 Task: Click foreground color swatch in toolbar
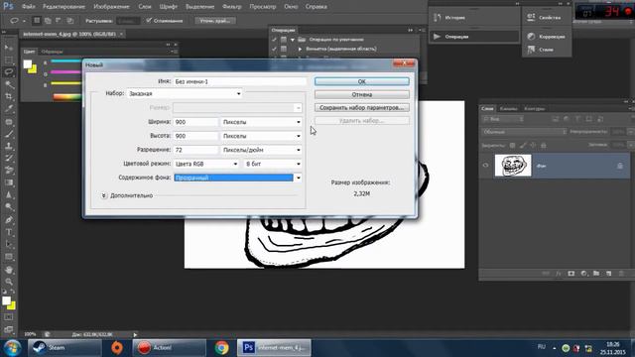click(x=6, y=301)
